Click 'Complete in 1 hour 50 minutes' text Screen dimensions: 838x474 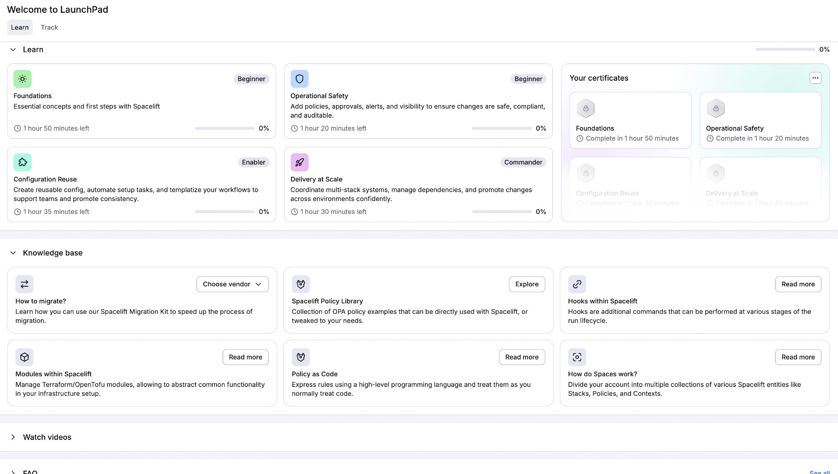click(x=632, y=139)
